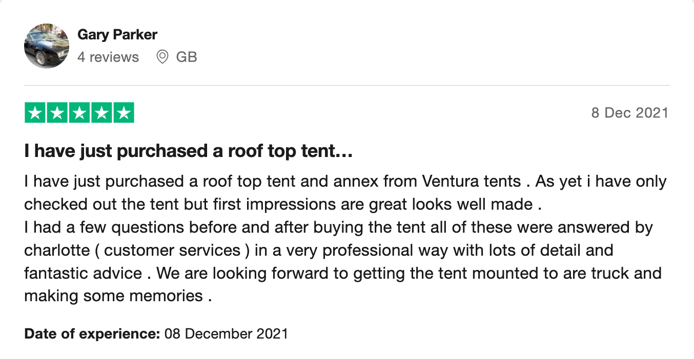
Task: Click the 08 December 2021 experience date
Action: (226, 334)
